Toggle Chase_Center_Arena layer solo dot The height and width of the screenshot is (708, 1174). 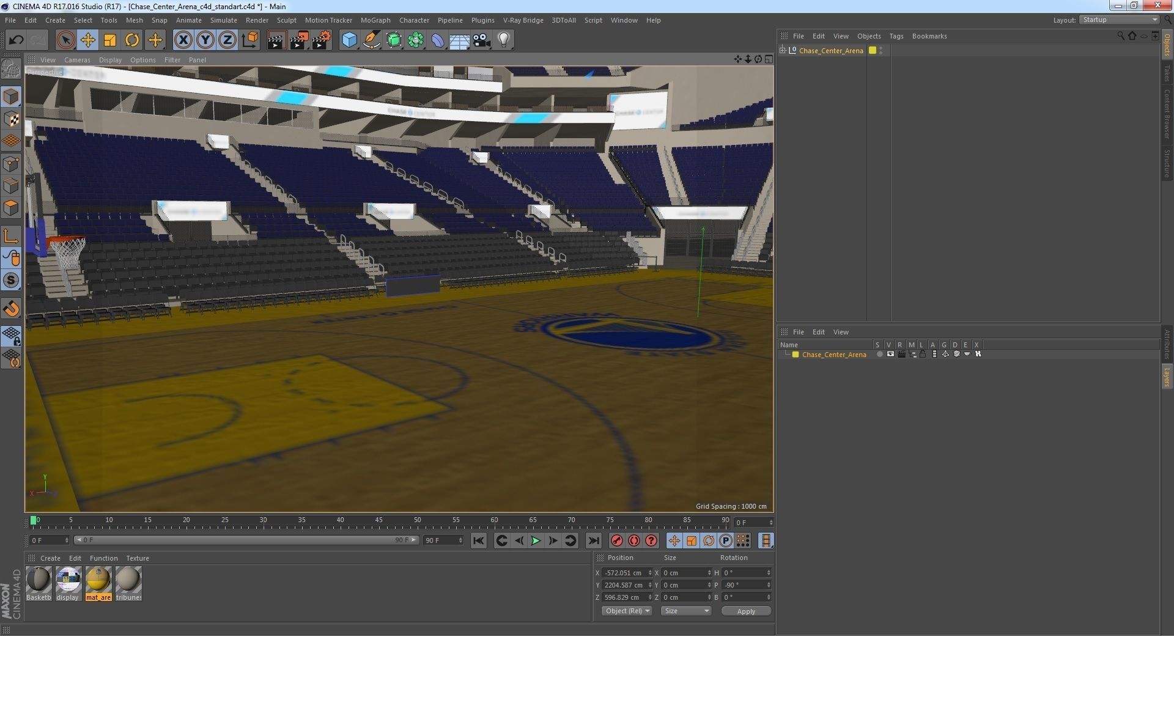879,354
